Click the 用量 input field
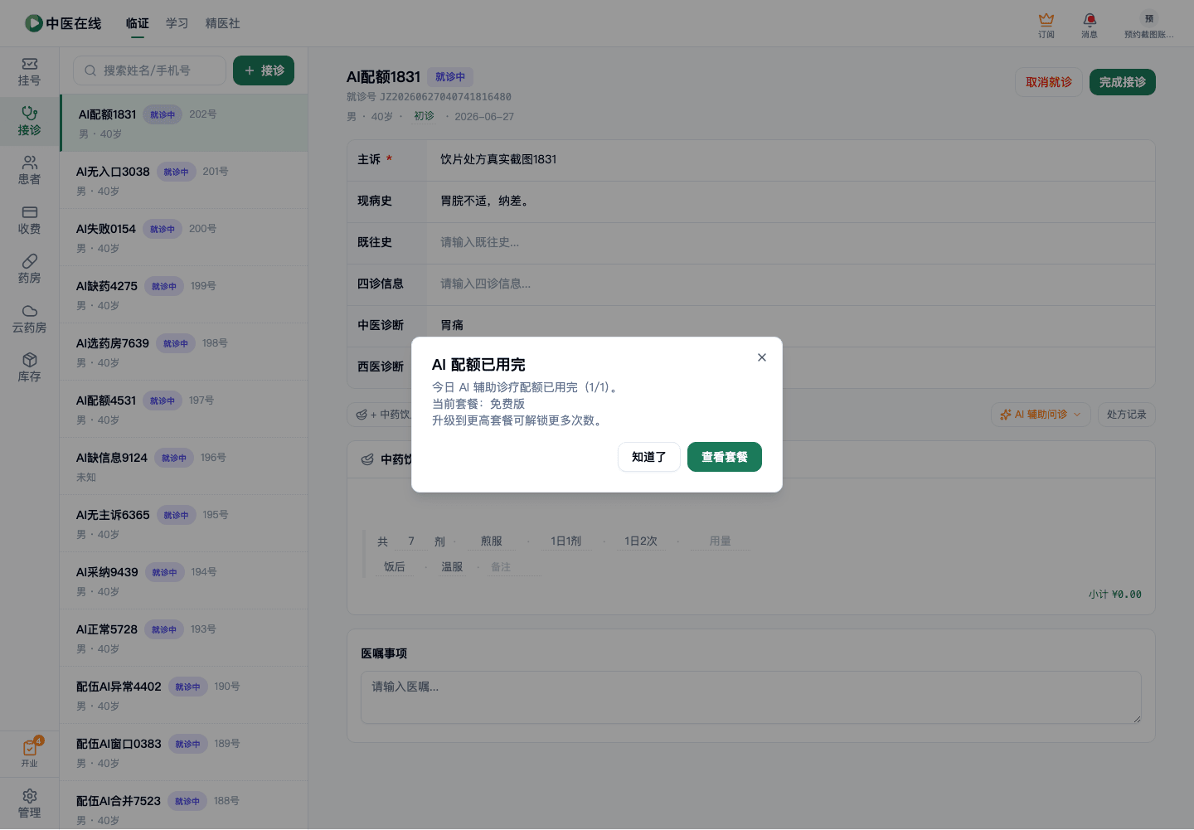Screen dimensions: 1194x830 (x=720, y=541)
